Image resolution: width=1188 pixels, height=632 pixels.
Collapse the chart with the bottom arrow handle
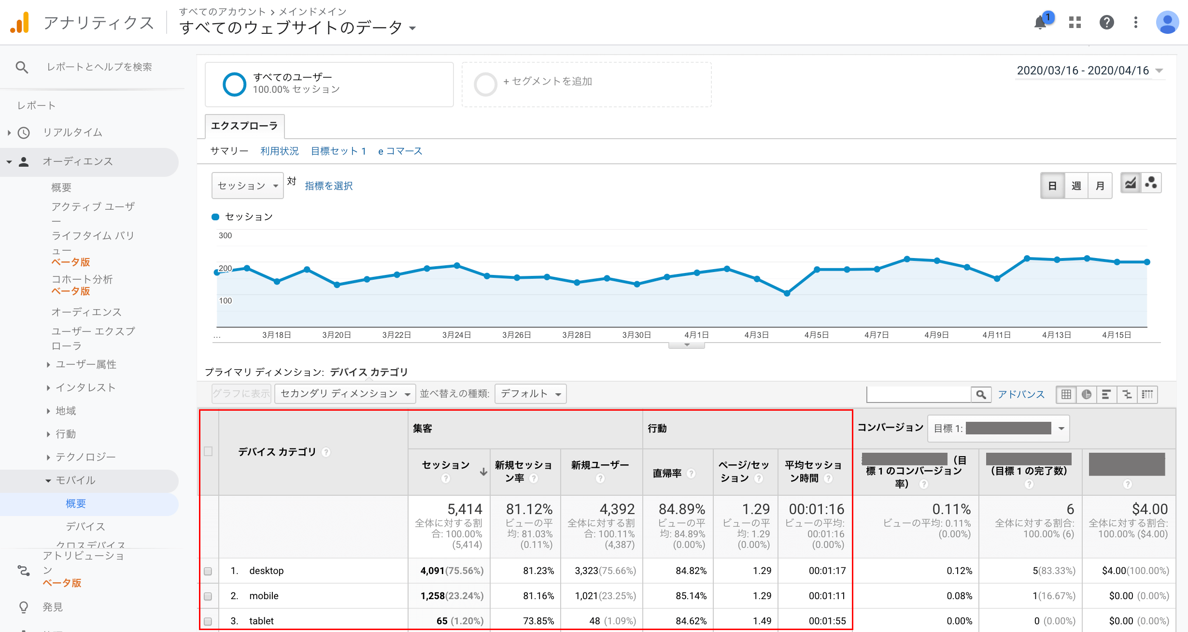[x=687, y=345]
